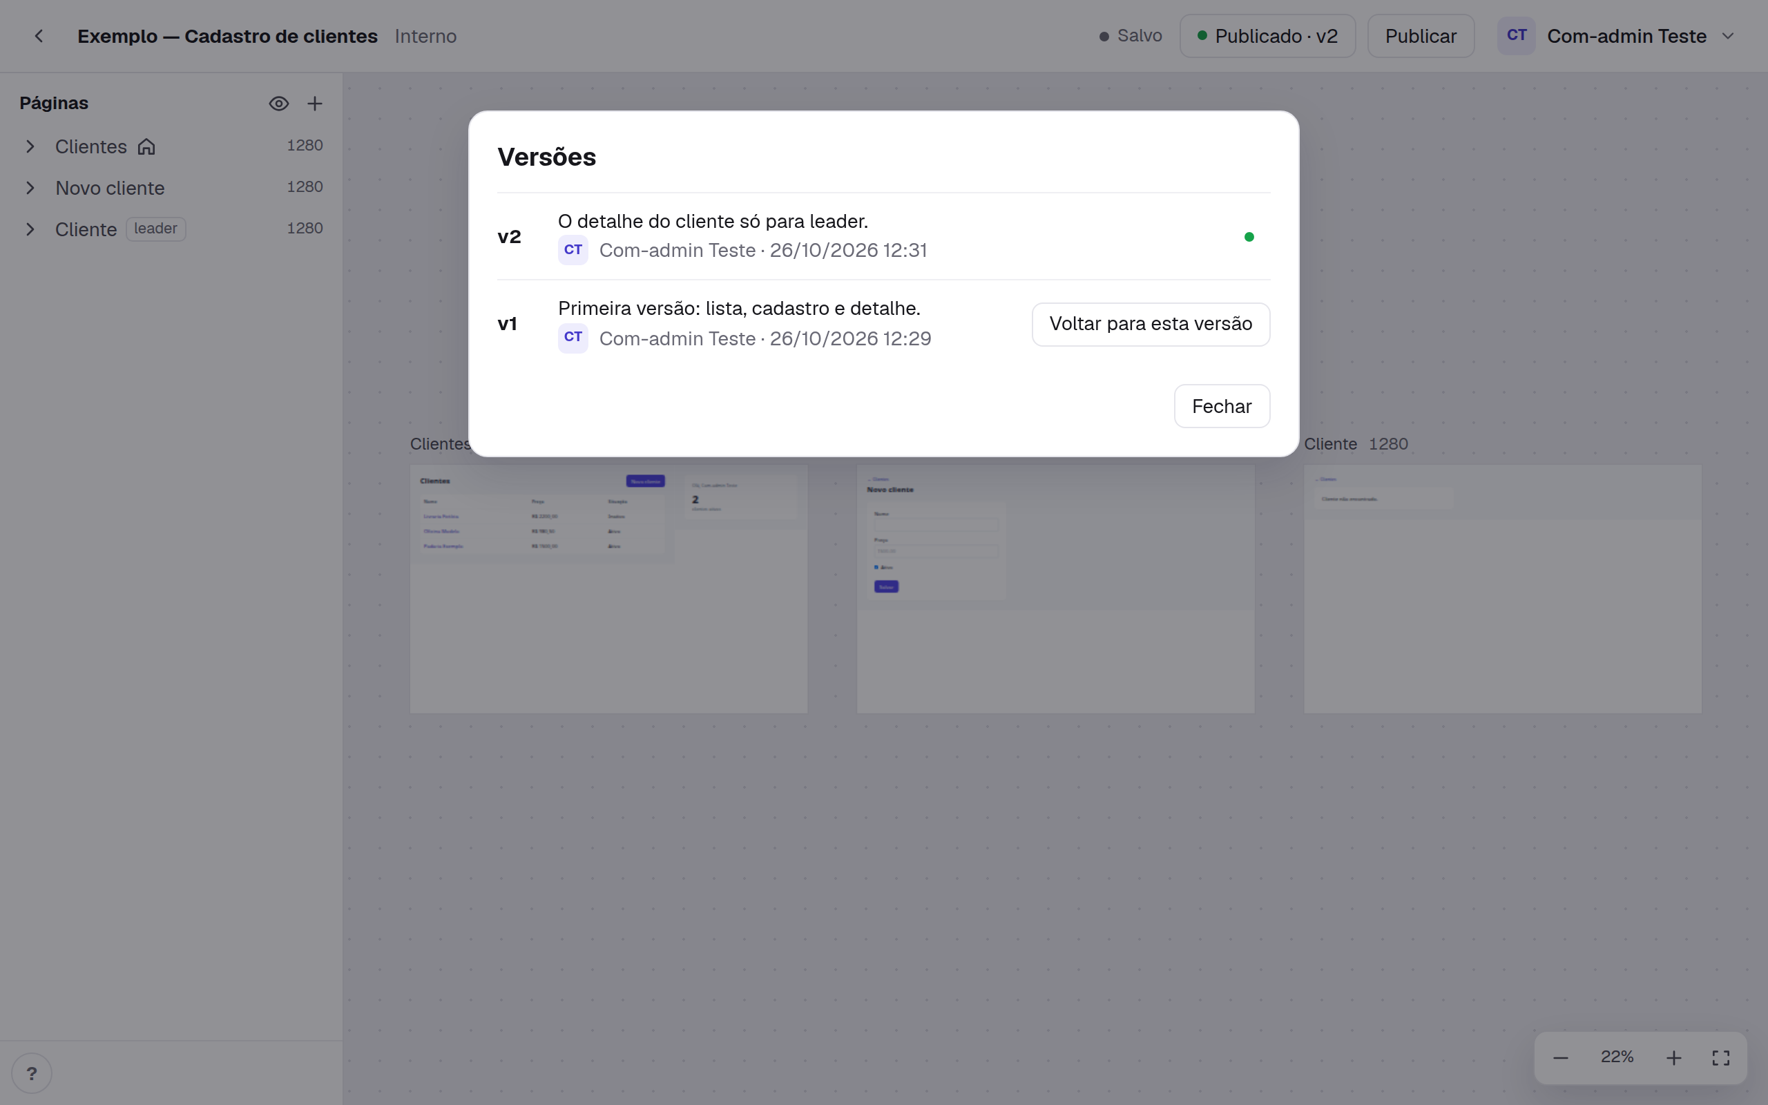Expand the Clientes page tree item
Image resolution: width=1768 pixels, height=1105 pixels.
click(x=30, y=146)
